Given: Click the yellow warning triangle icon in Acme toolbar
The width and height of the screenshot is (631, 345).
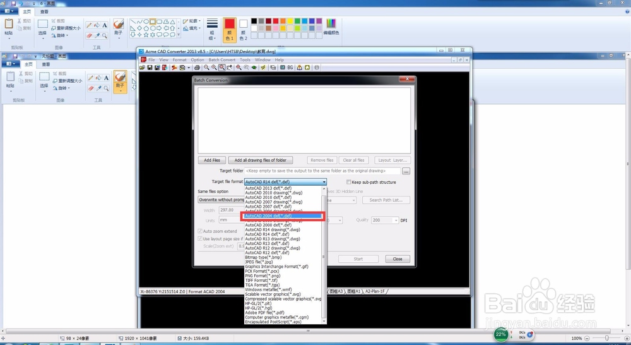Looking at the screenshot, I should click(x=299, y=68).
